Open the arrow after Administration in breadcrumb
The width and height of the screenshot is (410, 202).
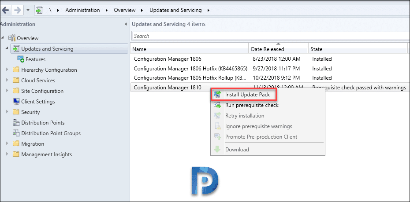[107, 11]
